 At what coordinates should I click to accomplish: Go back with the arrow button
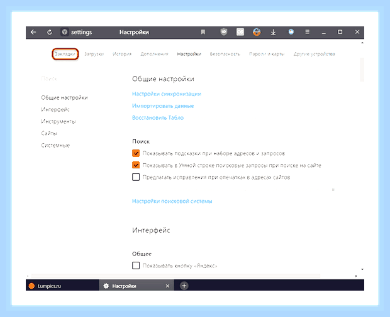[x=33, y=32]
